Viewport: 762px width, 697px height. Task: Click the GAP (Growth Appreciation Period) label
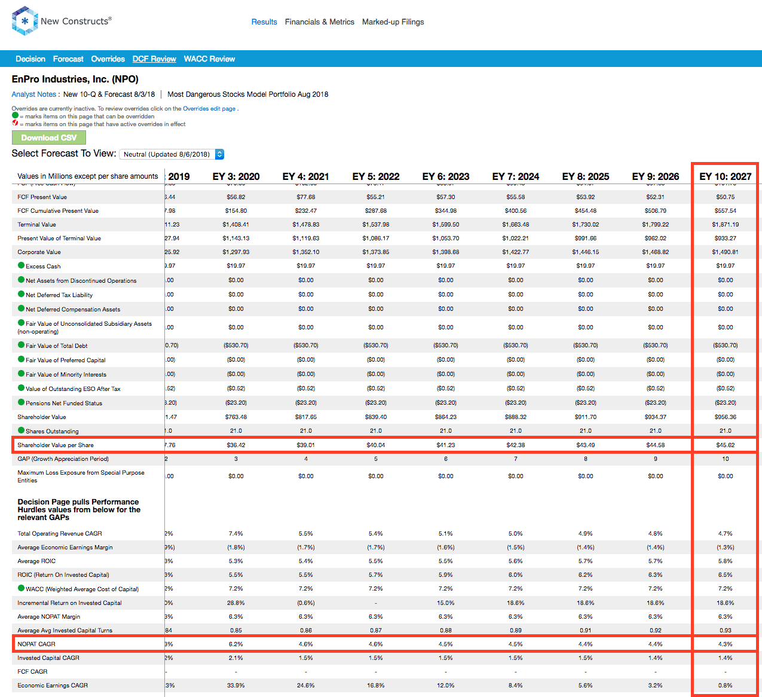63,458
